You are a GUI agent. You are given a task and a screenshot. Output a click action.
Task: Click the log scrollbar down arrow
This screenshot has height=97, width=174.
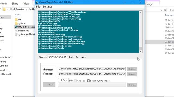141,51
